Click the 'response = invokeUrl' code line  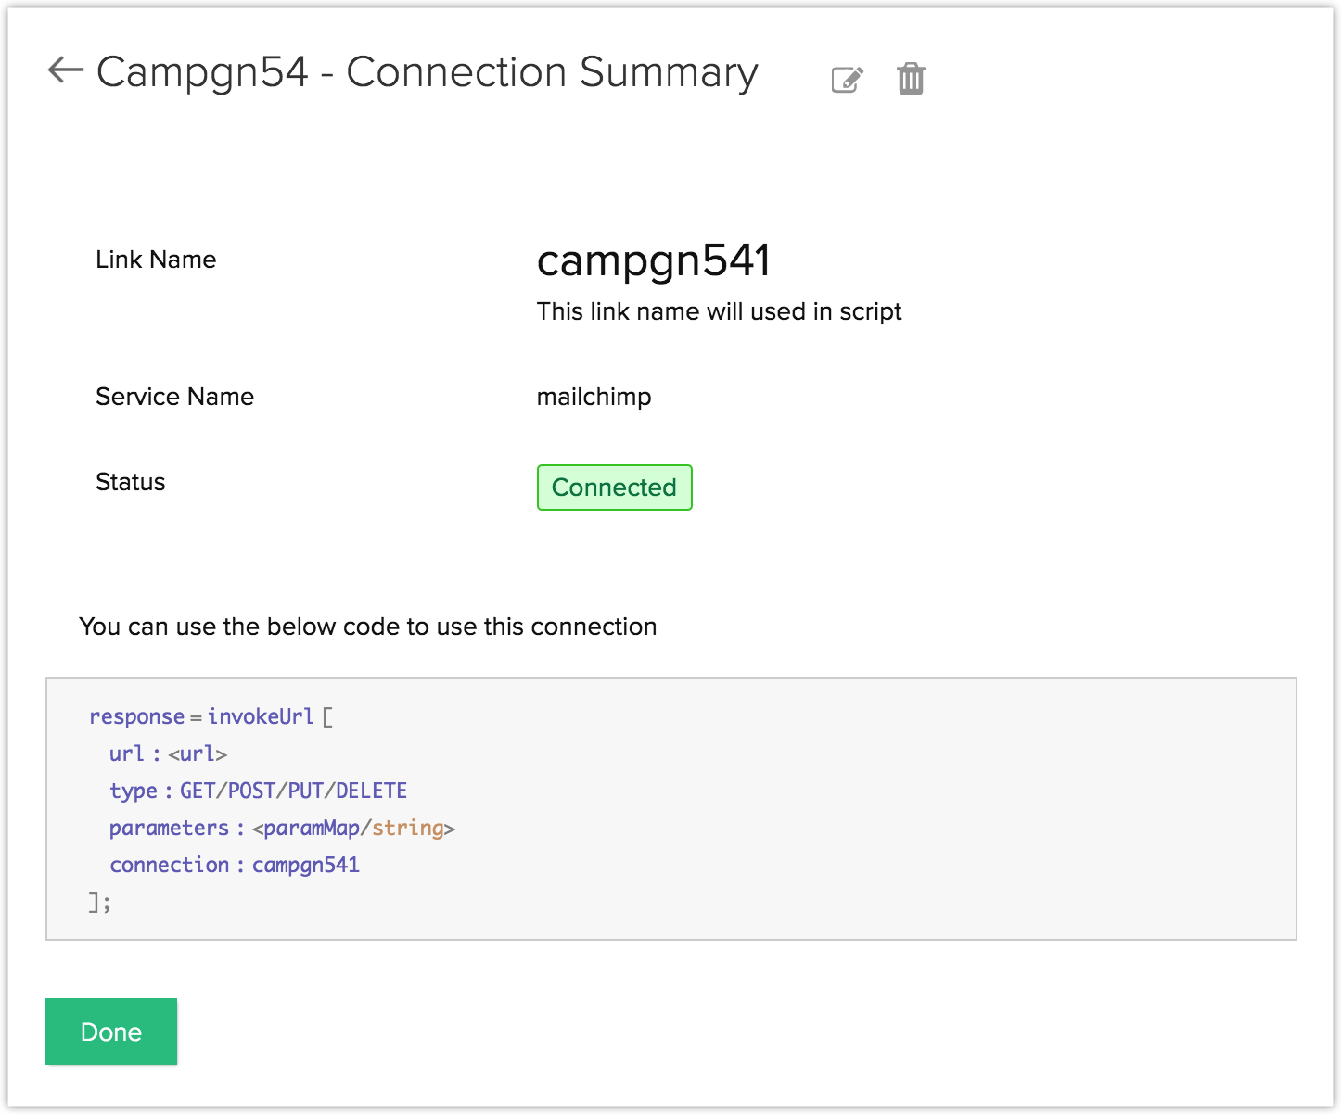[211, 716]
